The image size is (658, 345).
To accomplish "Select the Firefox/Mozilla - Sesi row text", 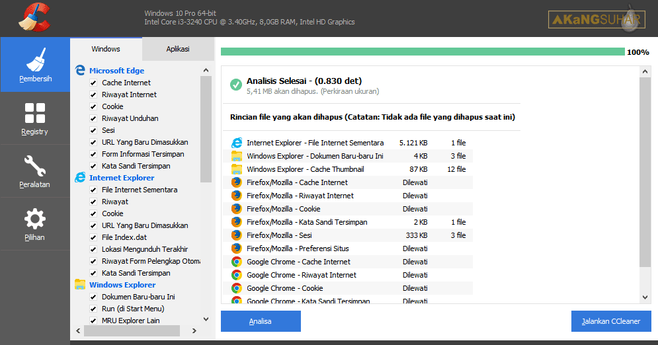I will [279, 235].
